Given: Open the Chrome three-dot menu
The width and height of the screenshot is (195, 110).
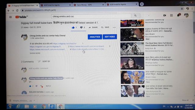Looking at the screenshot, I should click(192, 9).
